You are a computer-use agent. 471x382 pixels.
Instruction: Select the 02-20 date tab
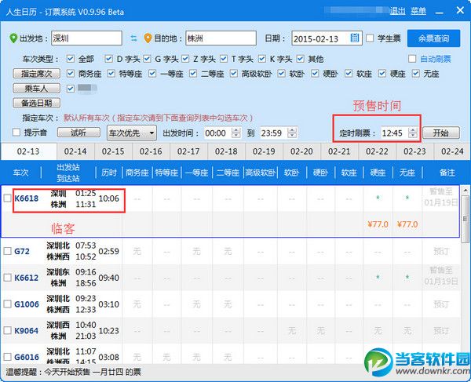click(301, 151)
